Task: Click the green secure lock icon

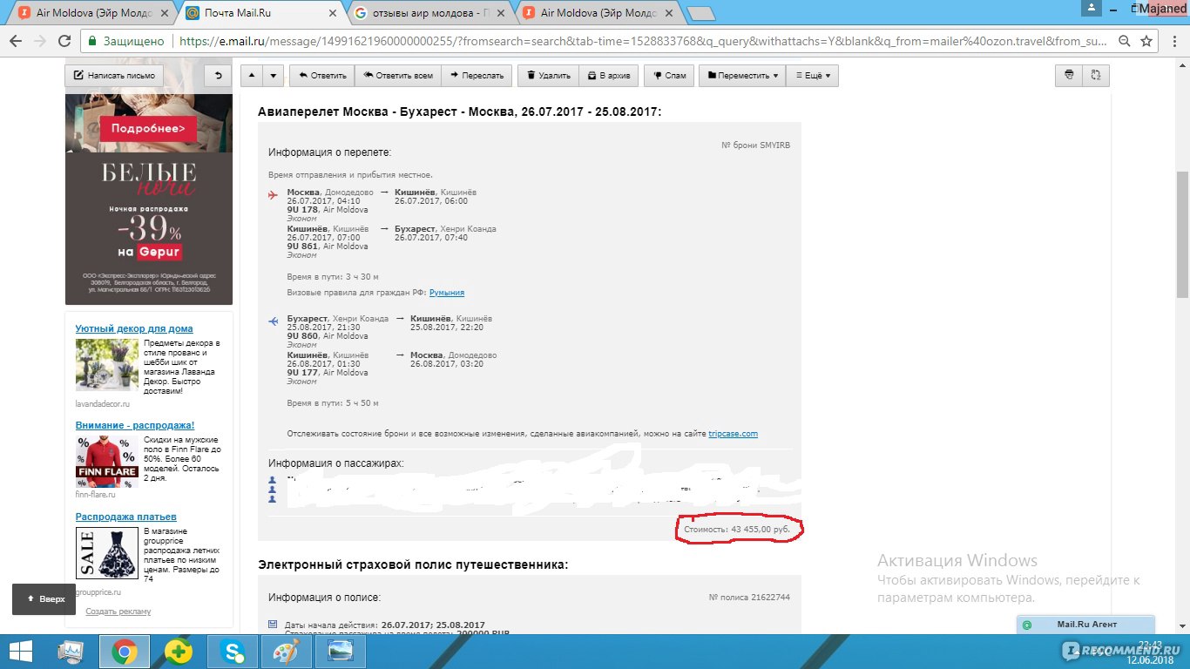Action: click(x=92, y=41)
